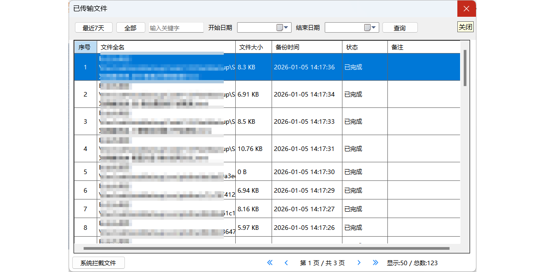
Task: Expand the start date dropdown arrow
Action: tap(287, 28)
